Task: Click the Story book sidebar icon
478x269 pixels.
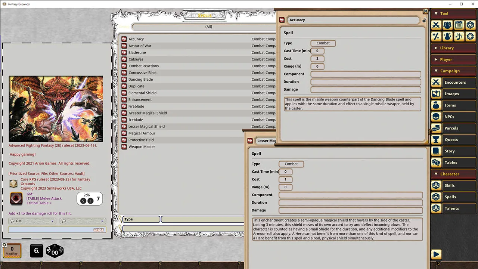Action: tap(436, 151)
